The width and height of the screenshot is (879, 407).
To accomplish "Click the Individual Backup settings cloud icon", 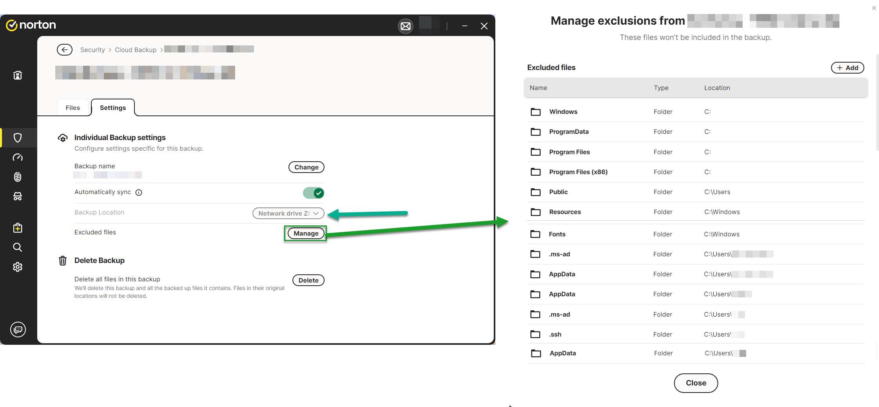I will pyautogui.click(x=63, y=138).
